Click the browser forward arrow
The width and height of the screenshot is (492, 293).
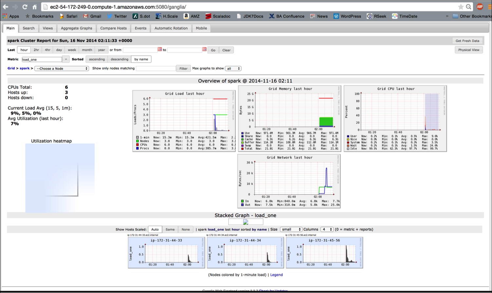15,7
